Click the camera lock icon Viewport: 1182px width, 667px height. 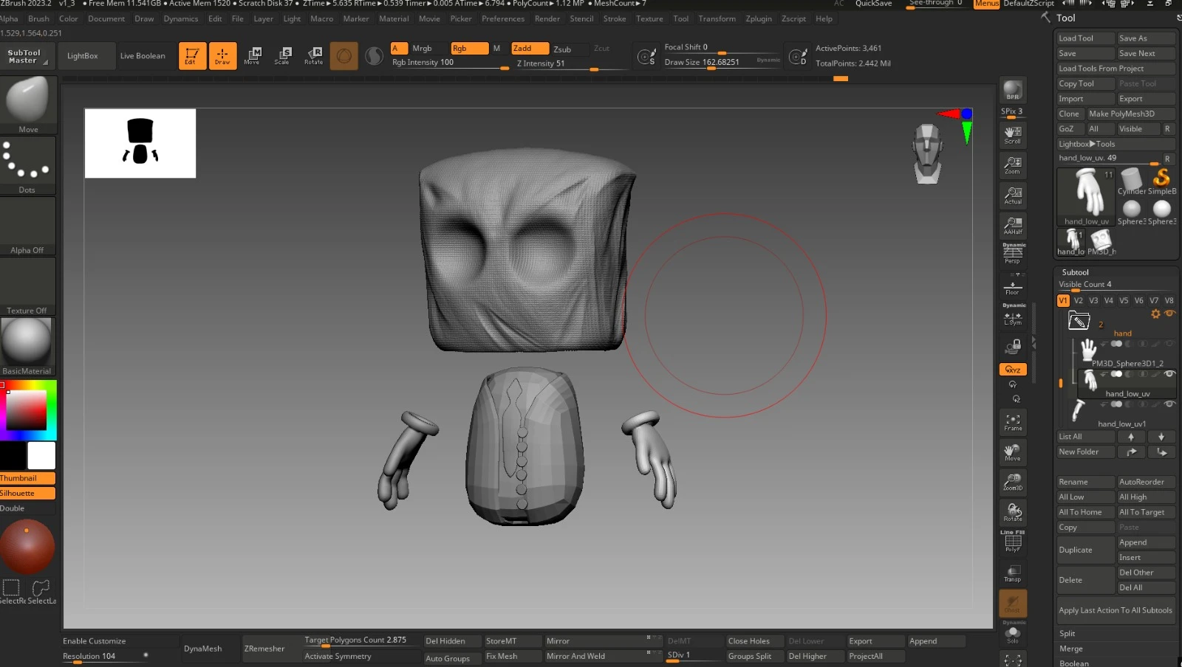click(x=1012, y=346)
